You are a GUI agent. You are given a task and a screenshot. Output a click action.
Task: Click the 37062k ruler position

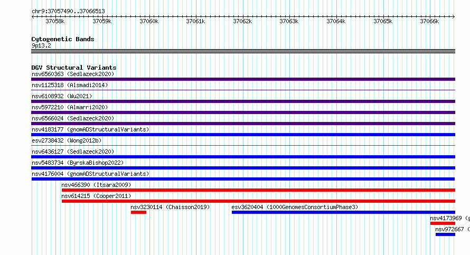pyautogui.click(x=242, y=21)
